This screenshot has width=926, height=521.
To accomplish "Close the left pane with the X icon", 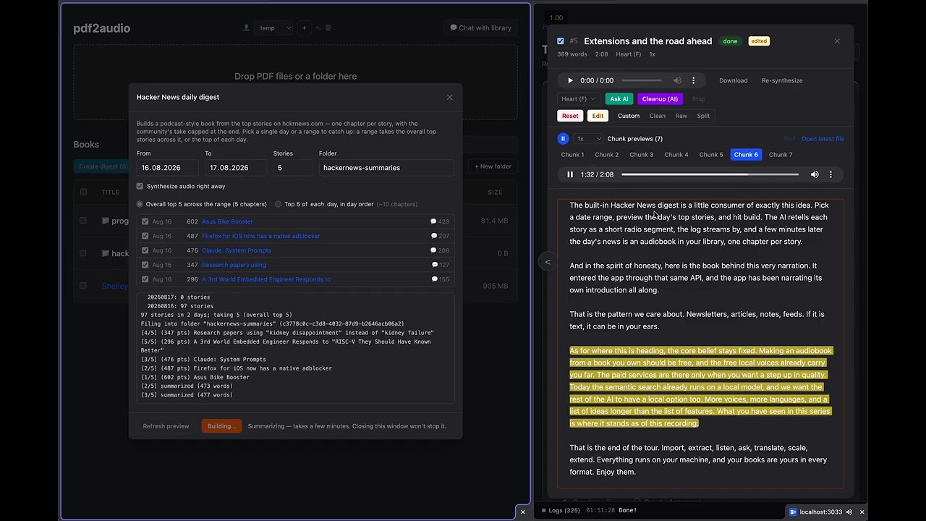I will [x=523, y=512].
